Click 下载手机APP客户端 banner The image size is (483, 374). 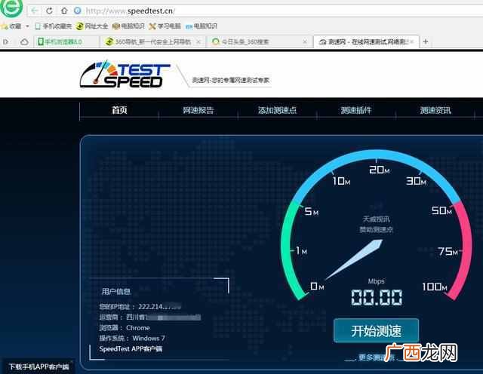click(x=38, y=366)
